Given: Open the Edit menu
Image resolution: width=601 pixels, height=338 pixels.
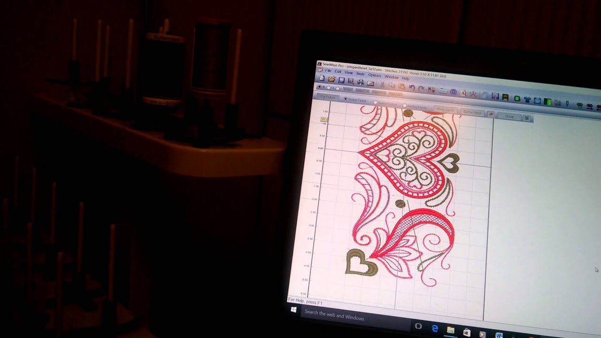Looking at the screenshot, I should [338, 71].
